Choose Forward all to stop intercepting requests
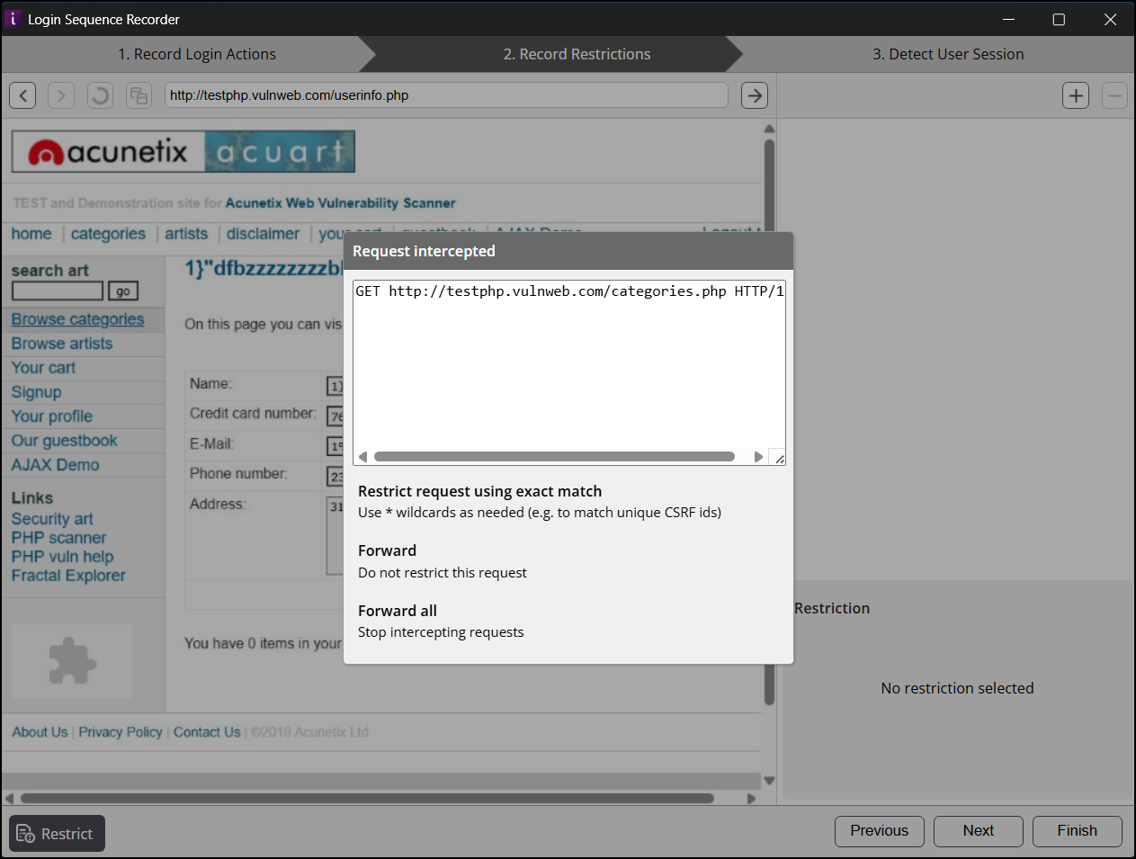Viewport: 1136px width, 859px height. [x=398, y=611]
